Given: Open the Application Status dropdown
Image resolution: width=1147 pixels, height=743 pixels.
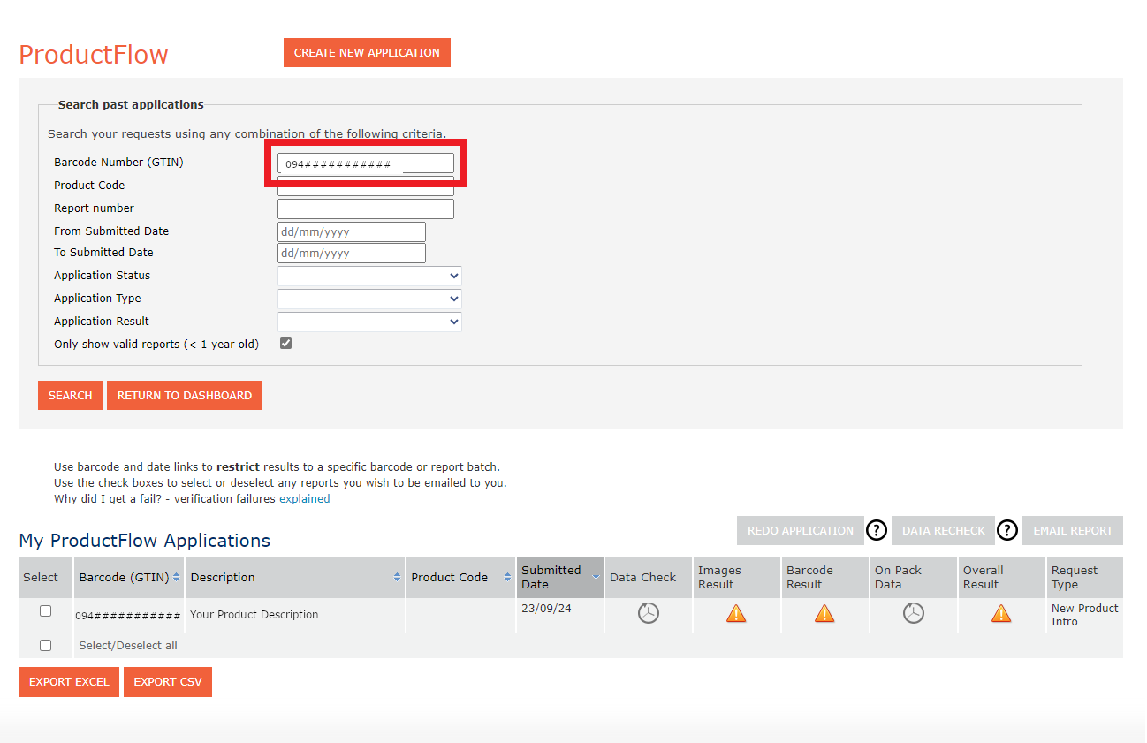Looking at the screenshot, I should click(x=369, y=276).
